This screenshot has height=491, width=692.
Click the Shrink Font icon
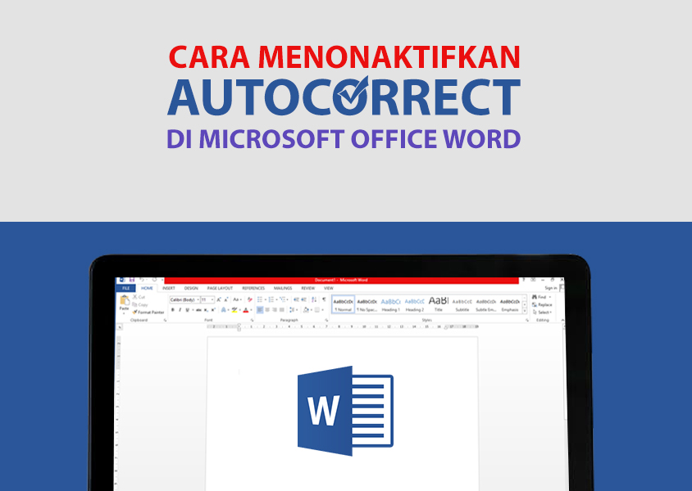click(226, 300)
